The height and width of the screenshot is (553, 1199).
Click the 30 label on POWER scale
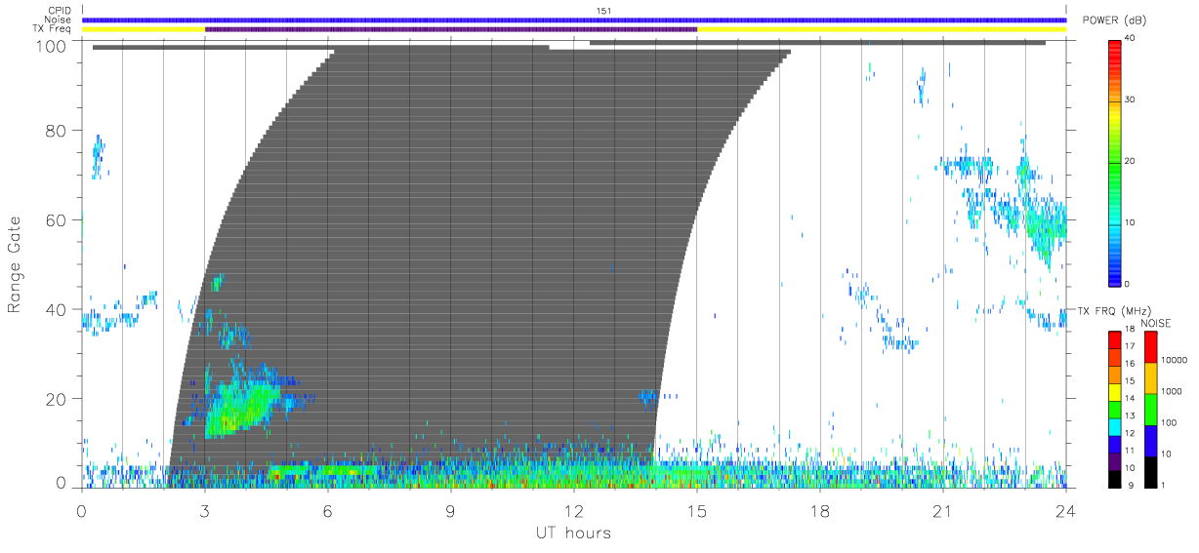tap(1131, 99)
